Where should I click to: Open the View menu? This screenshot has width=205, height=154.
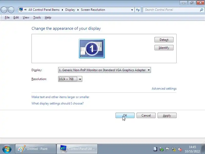pyautogui.click(x=26, y=17)
